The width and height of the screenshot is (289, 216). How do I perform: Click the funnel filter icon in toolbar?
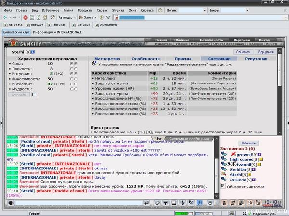[x=108, y=17]
